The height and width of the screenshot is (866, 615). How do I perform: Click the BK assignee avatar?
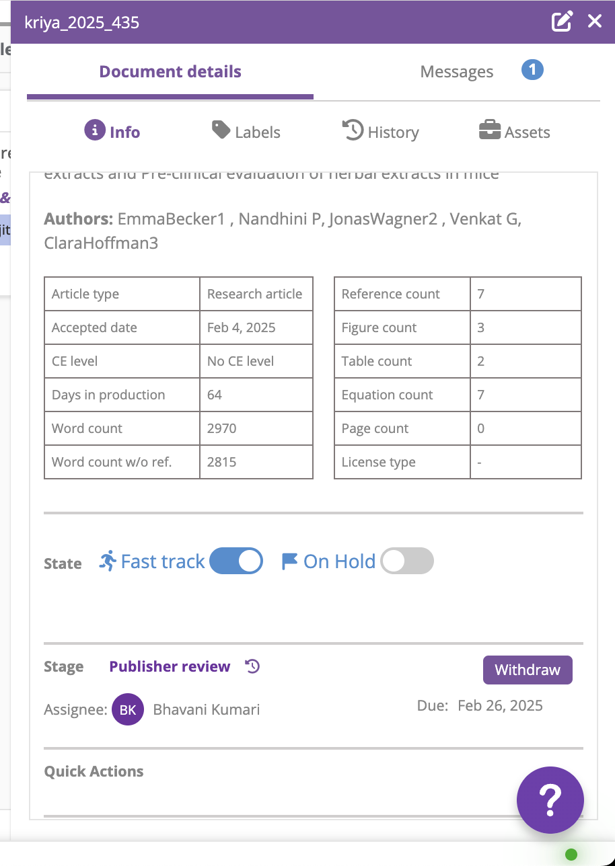128,709
